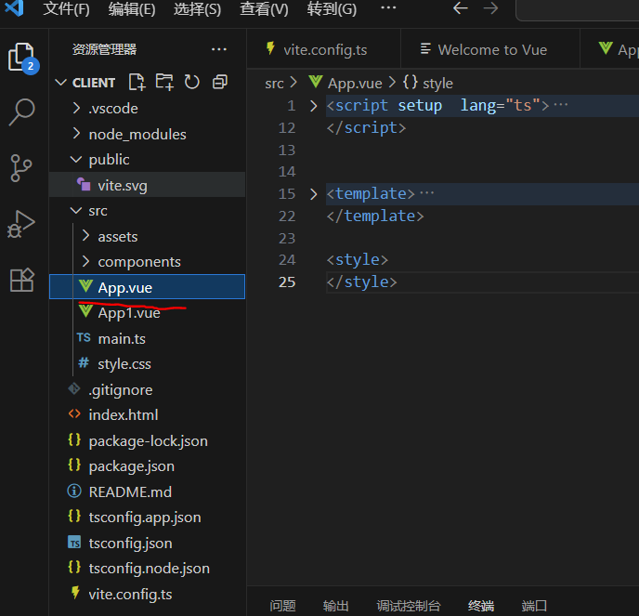The image size is (639, 616).
Task: Click line number 13 in the gutter
Action: (x=287, y=150)
